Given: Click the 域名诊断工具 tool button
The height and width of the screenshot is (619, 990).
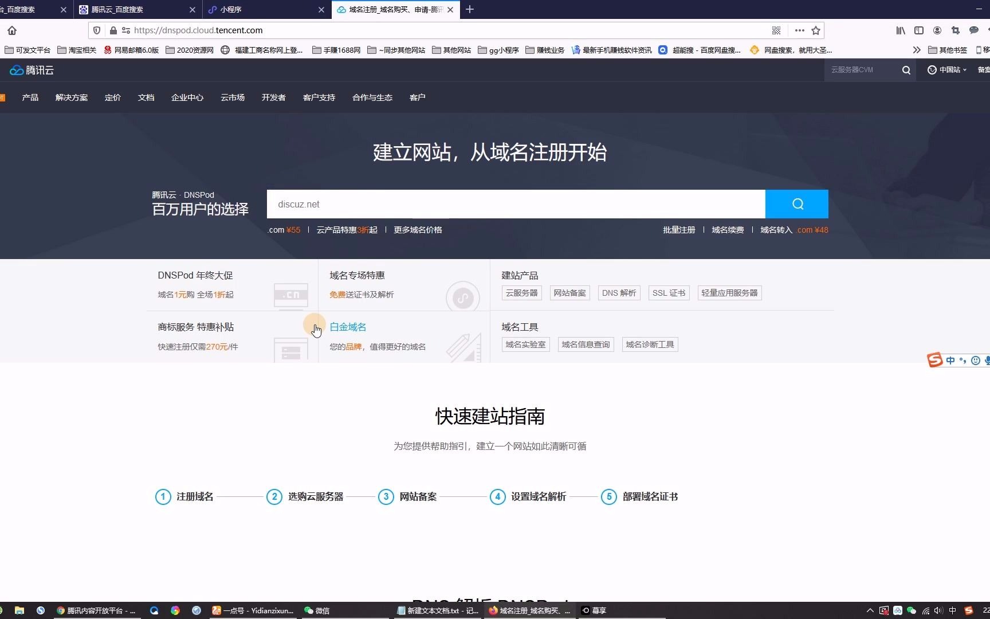Looking at the screenshot, I should [650, 344].
